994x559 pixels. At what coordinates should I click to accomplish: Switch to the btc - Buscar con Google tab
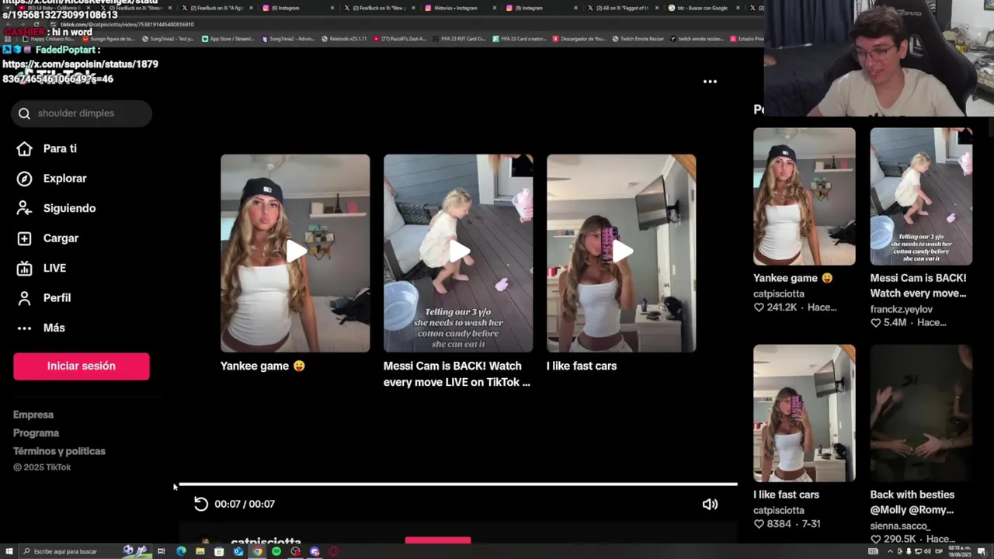tap(704, 8)
